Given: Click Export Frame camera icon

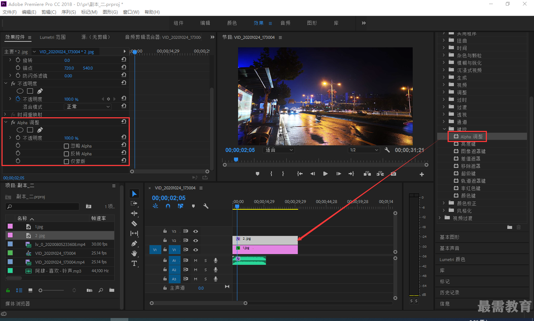Looking at the screenshot, I should point(393,174).
